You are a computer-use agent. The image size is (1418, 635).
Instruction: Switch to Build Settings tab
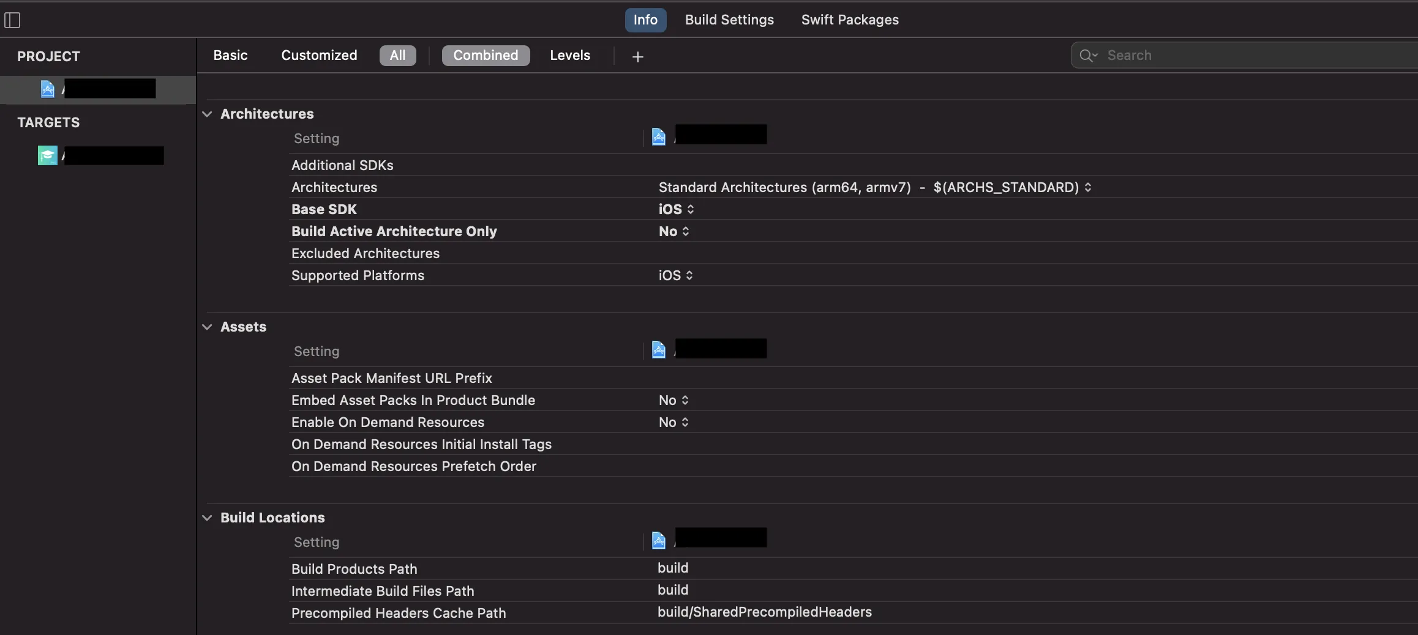pos(729,20)
